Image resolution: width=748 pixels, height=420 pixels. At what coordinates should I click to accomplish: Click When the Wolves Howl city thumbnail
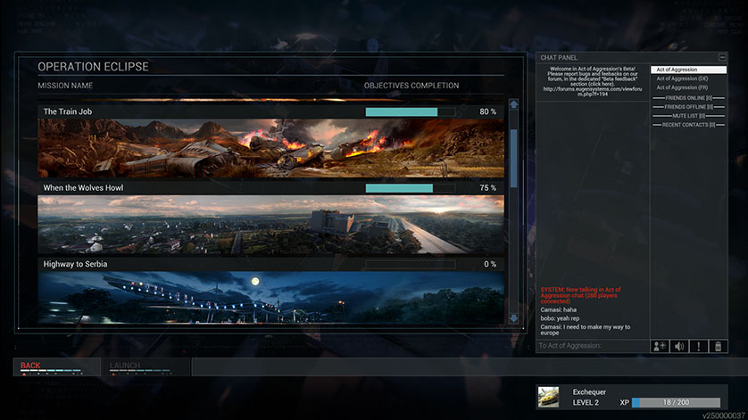(x=270, y=225)
